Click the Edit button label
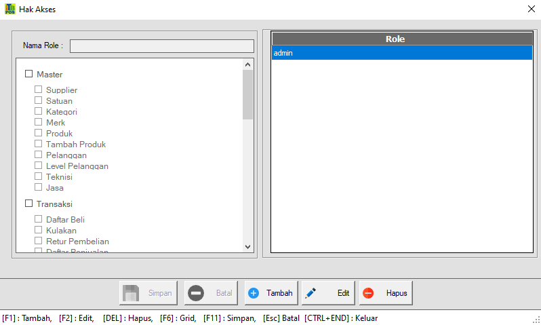This screenshot has width=541, height=325. click(x=343, y=293)
